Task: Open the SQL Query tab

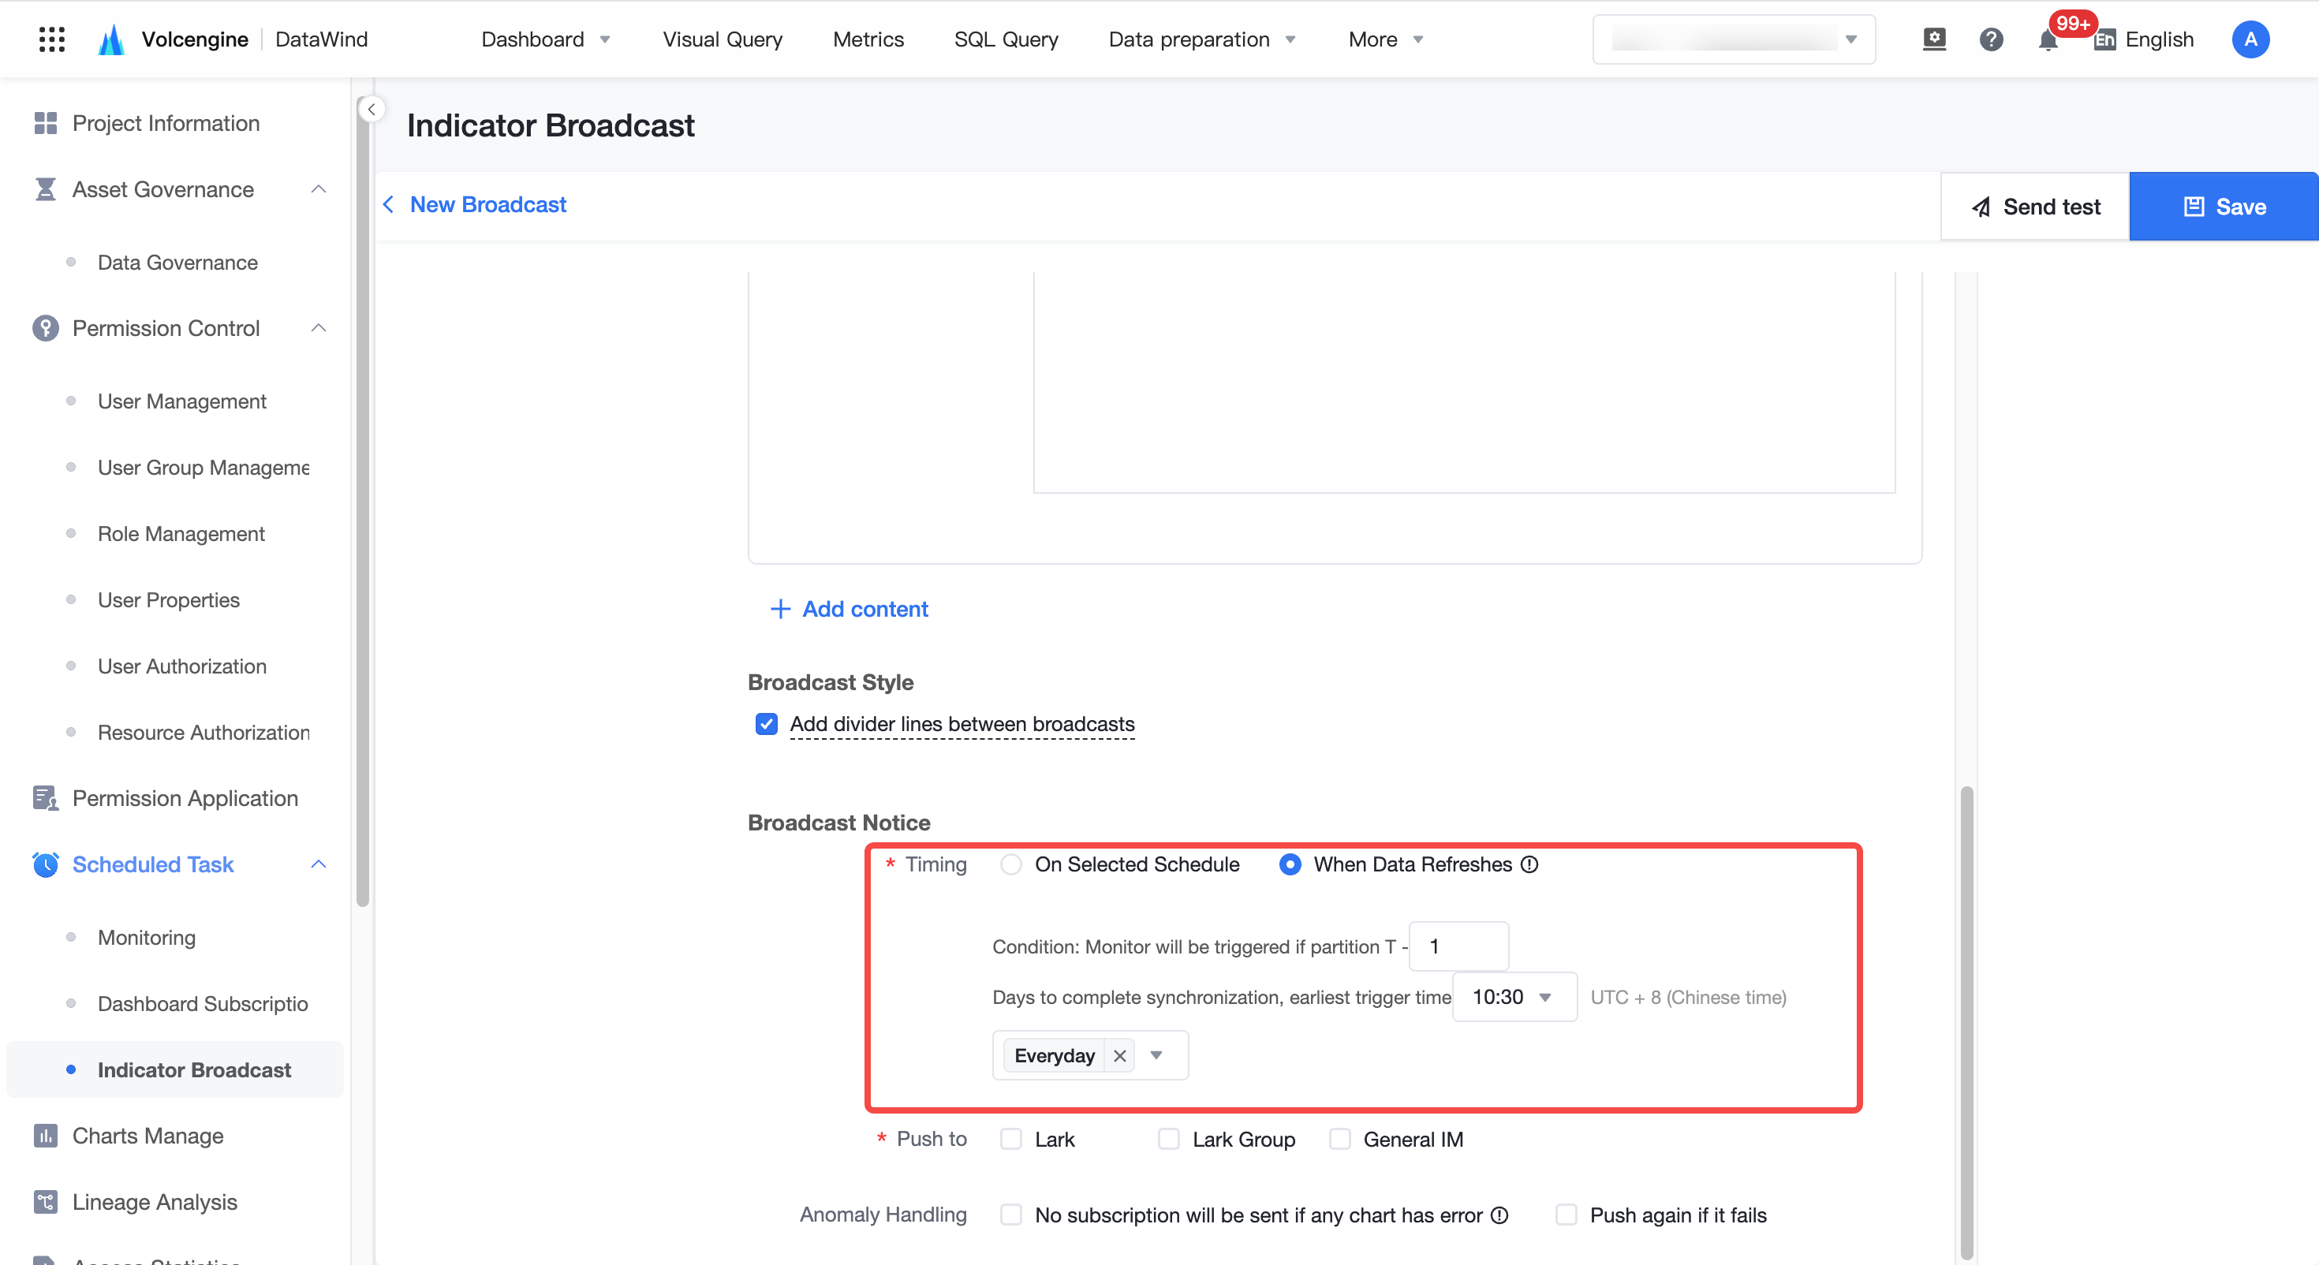Action: pyautogui.click(x=1006, y=39)
